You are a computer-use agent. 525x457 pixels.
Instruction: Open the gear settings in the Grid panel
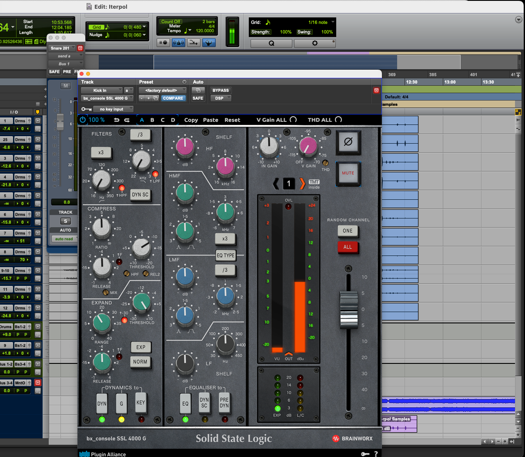[315, 43]
